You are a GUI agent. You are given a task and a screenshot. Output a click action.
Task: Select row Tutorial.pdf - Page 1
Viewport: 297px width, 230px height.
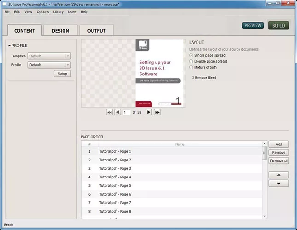pyautogui.click(x=172, y=151)
